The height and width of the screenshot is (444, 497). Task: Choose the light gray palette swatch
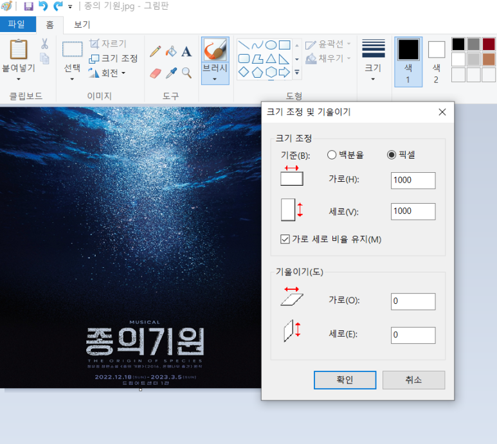point(474,59)
